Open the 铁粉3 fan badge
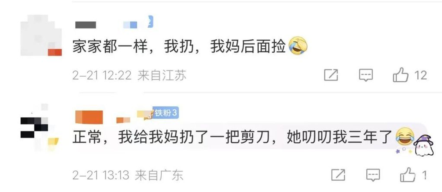The image size is (442, 192). click(165, 113)
